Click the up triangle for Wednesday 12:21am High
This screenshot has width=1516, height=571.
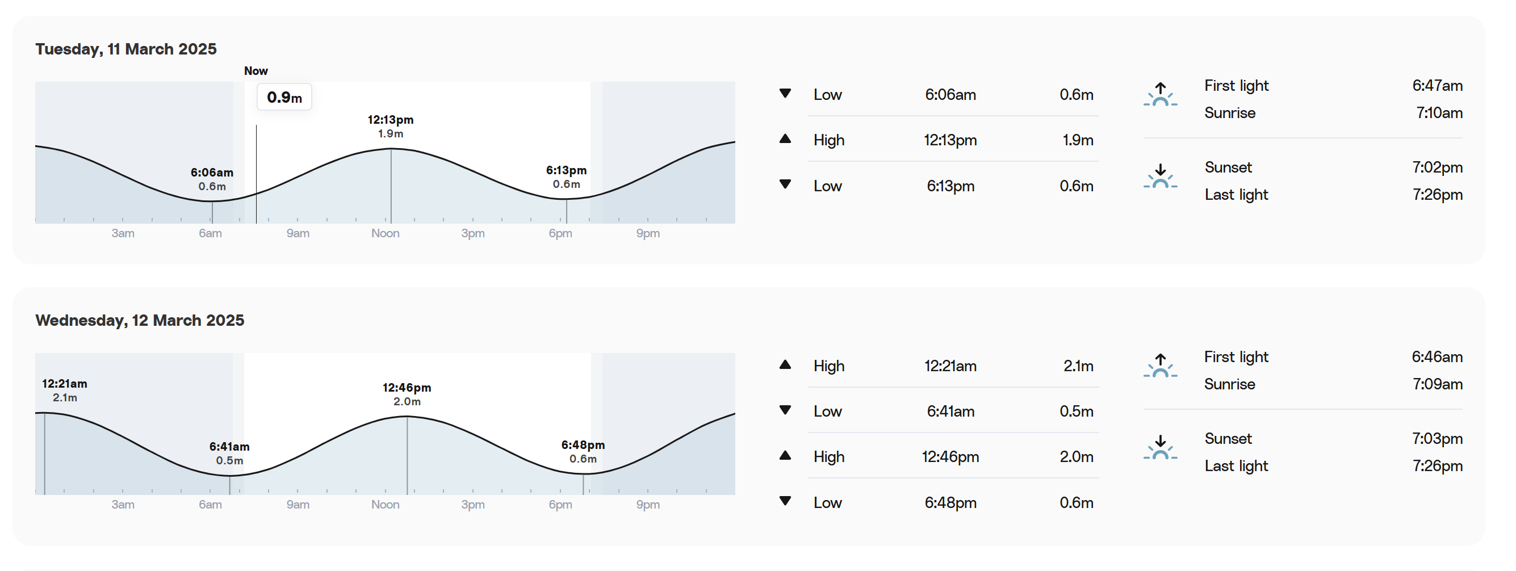pos(785,364)
